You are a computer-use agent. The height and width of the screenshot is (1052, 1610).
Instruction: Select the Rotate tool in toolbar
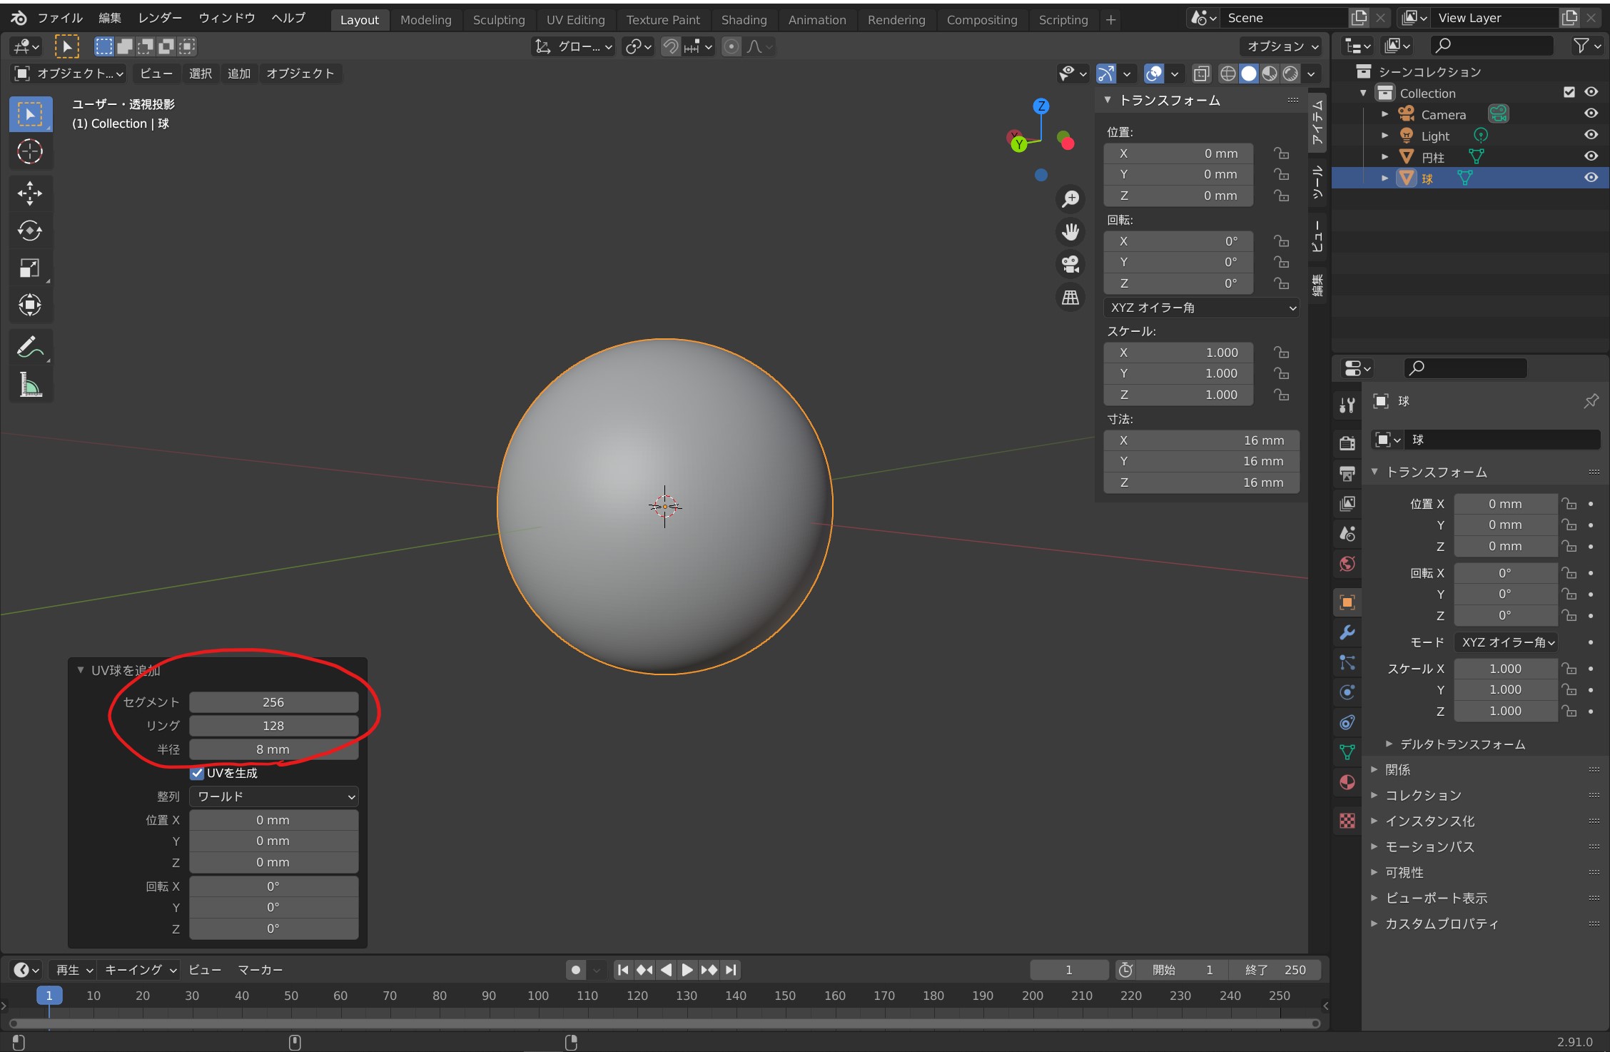coord(30,231)
